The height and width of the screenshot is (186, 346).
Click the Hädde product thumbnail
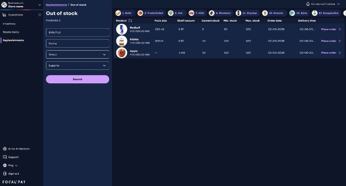[x=122, y=41]
